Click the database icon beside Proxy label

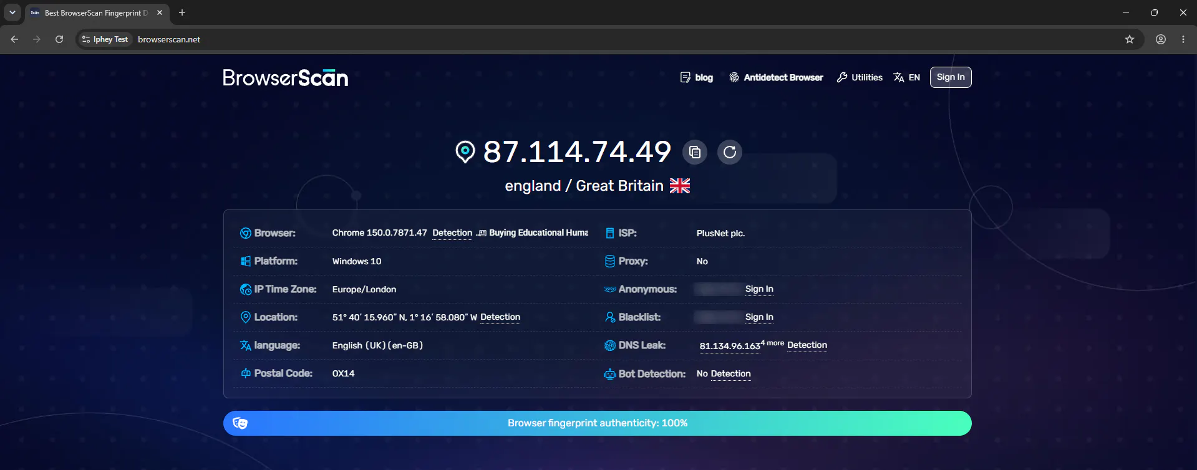click(x=610, y=261)
